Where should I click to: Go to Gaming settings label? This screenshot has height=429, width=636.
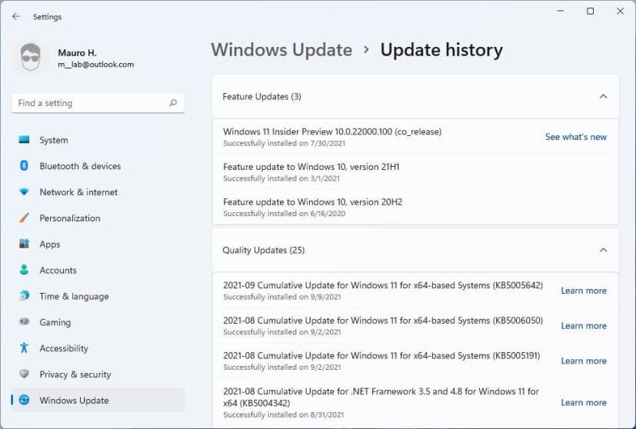(x=55, y=323)
